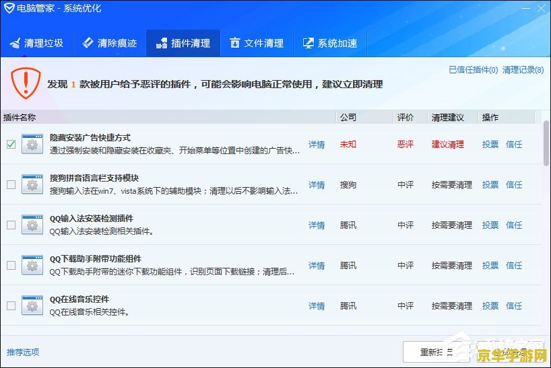Click 信任 for QQ在线音乐控件
Screen dimensions: 551x368
(x=514, y=305)
